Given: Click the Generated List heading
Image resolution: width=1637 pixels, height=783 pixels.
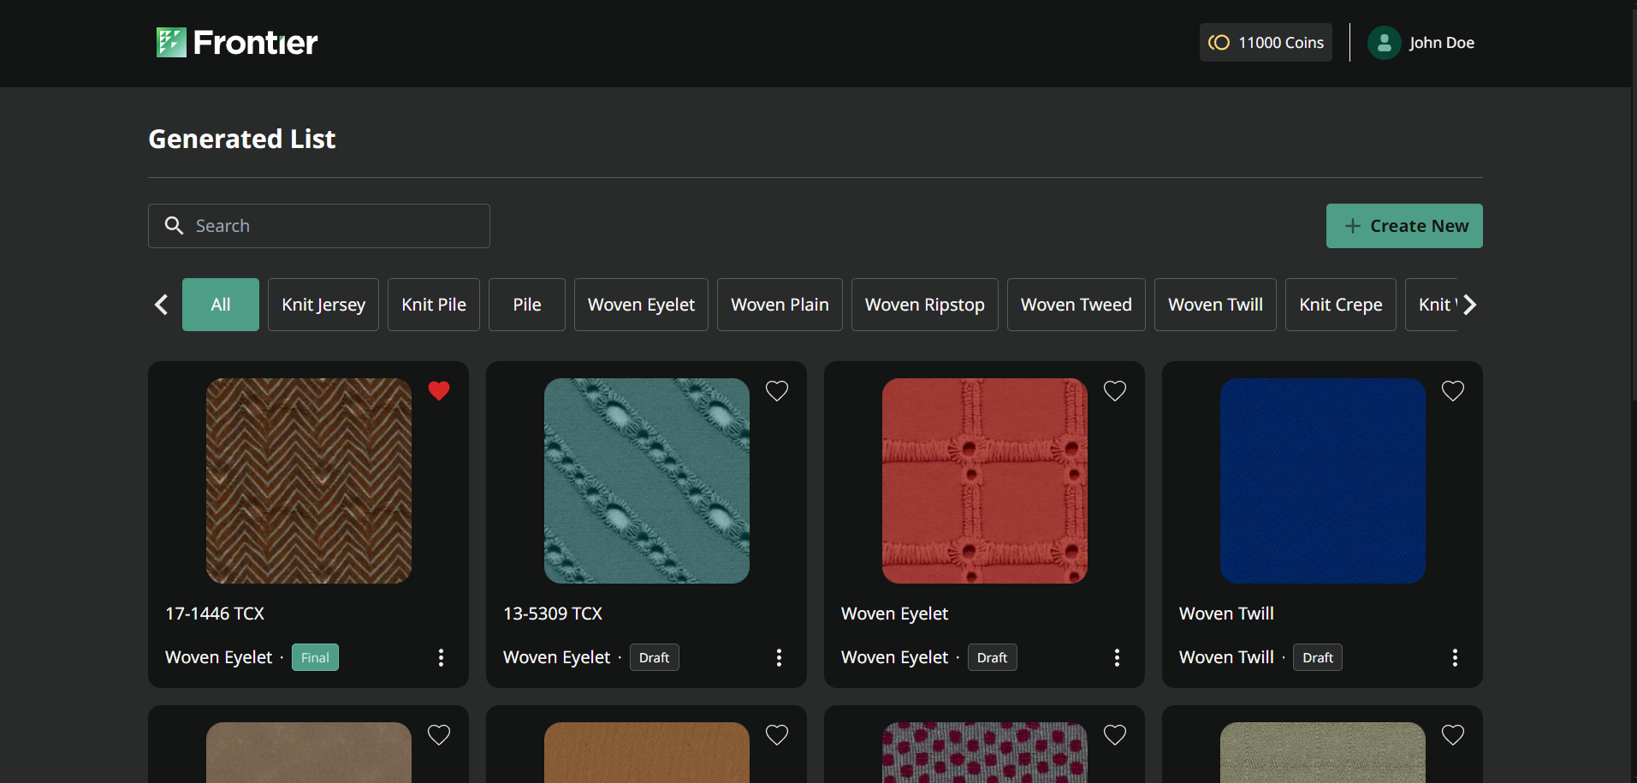Looking at the screenshot, I should click(x=242, y=139).
